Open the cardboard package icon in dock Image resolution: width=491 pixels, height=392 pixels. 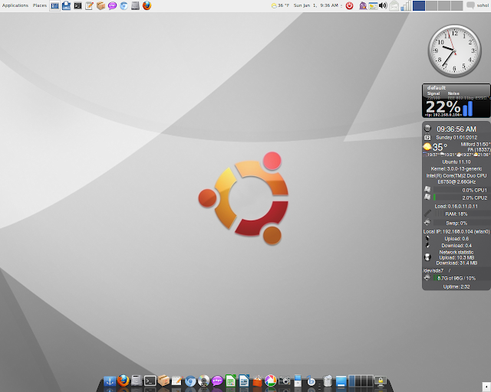coord(163,381)
